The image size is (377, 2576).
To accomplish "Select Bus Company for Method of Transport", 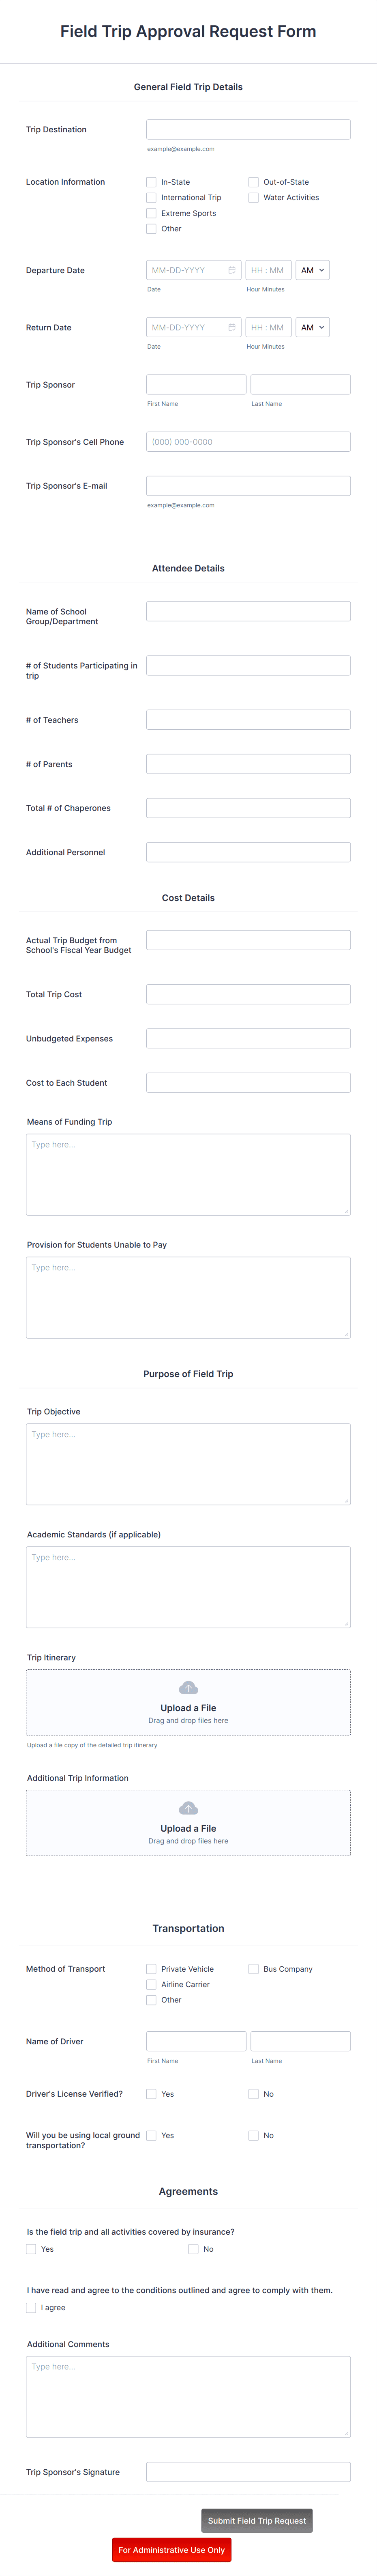I will [x=253, y=1968].
